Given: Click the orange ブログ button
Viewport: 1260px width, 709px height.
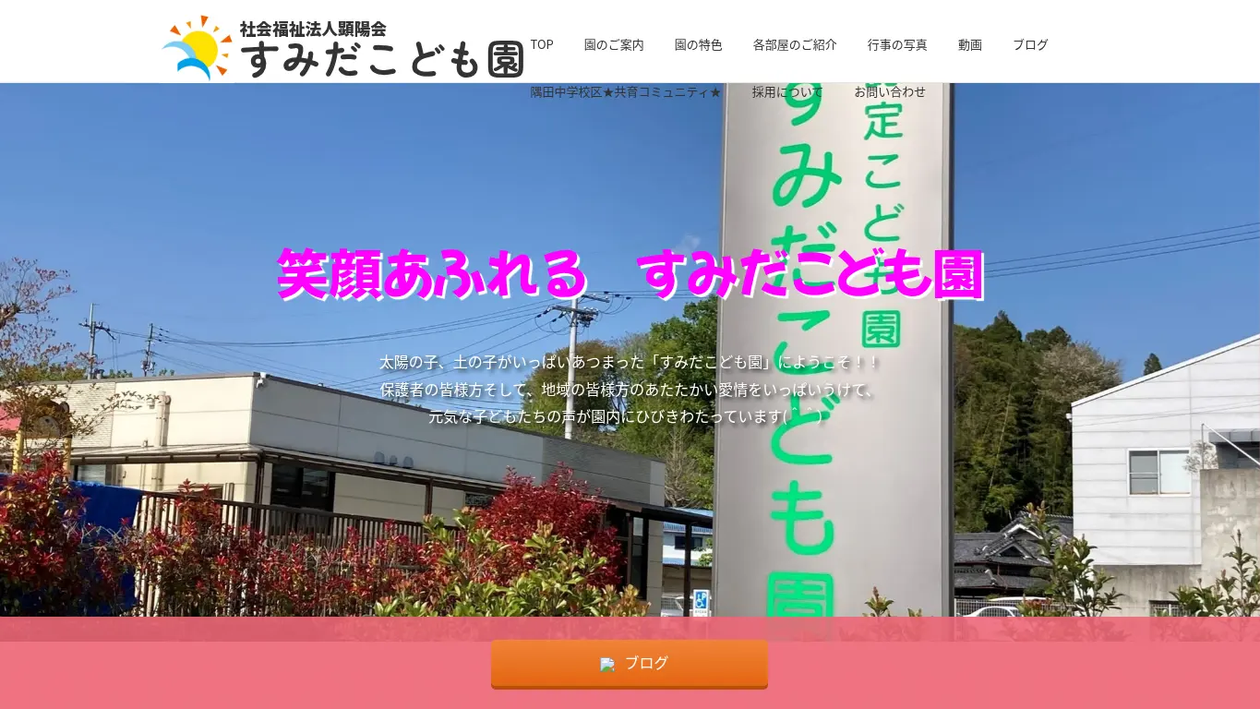Looking at the screenshot, I should pyautogui.click(x=630, y=664).
